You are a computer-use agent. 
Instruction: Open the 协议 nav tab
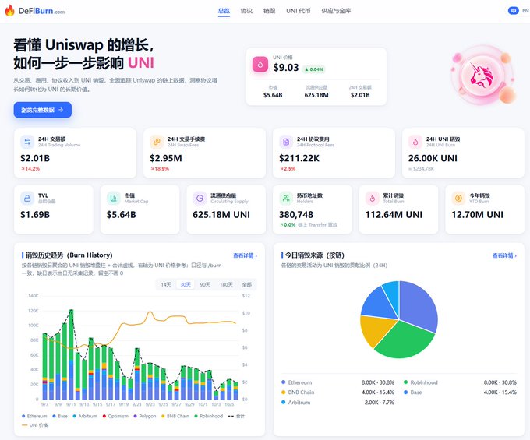coord(246,11)
